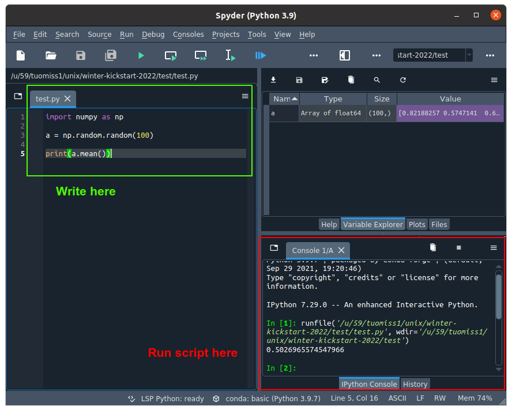Run current cell toolbar icon

pos(171,55)
